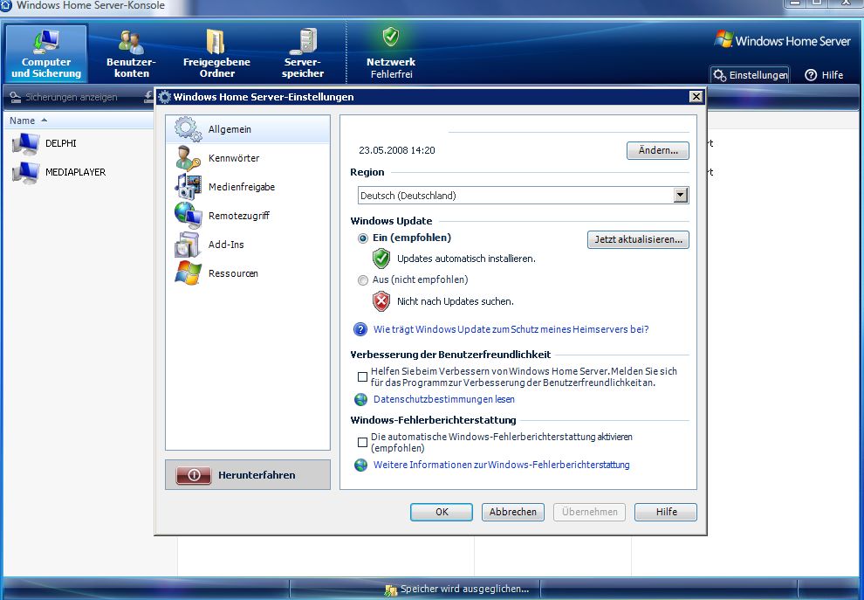Select Ein (empfohlen) radio button

[362, 238]
